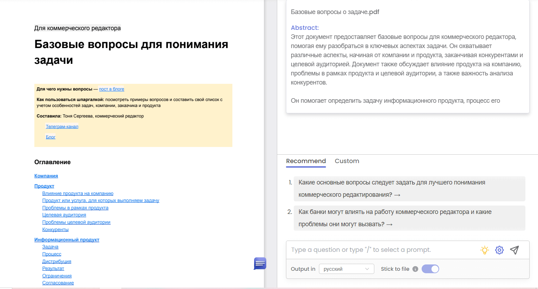
Task: Toggle the Stick to file switch
Action: coord(430,269)
